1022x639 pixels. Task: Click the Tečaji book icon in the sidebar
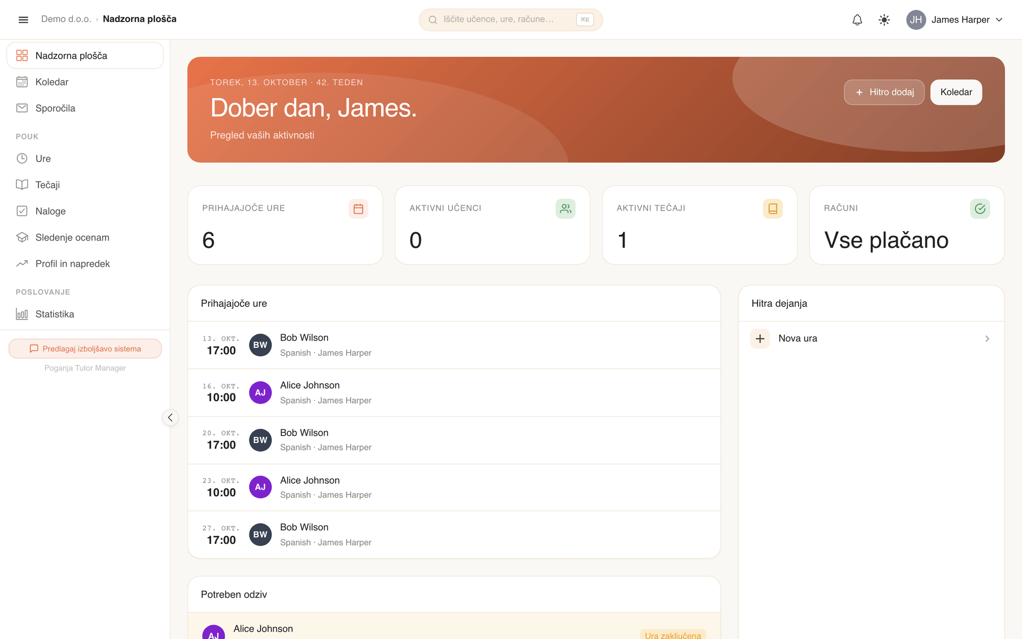pos(22,185)
